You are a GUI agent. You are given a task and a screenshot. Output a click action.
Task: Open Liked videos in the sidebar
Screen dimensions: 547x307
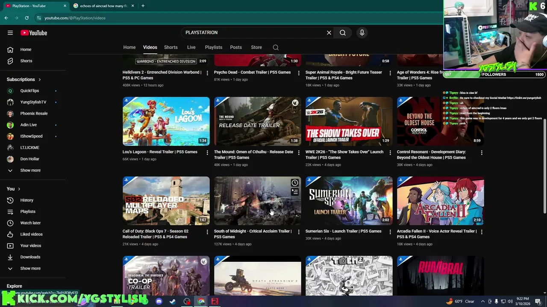(x=33, y=234)
